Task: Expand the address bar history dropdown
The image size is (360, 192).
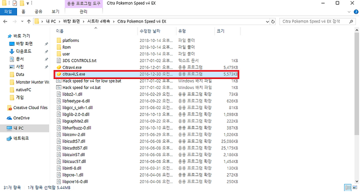Action: (267, 21)
